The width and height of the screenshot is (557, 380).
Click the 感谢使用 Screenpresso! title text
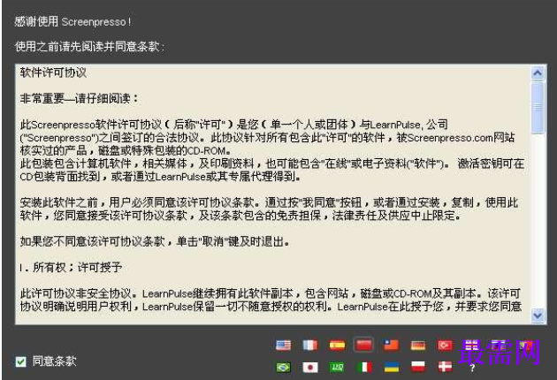[72, 22]
